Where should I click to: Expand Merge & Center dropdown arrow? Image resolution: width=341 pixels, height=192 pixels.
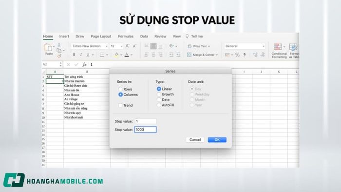217,55
